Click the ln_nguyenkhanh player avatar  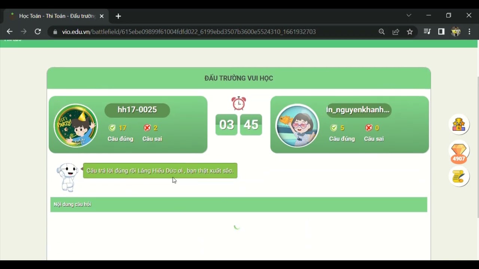[x=298, y=126]
